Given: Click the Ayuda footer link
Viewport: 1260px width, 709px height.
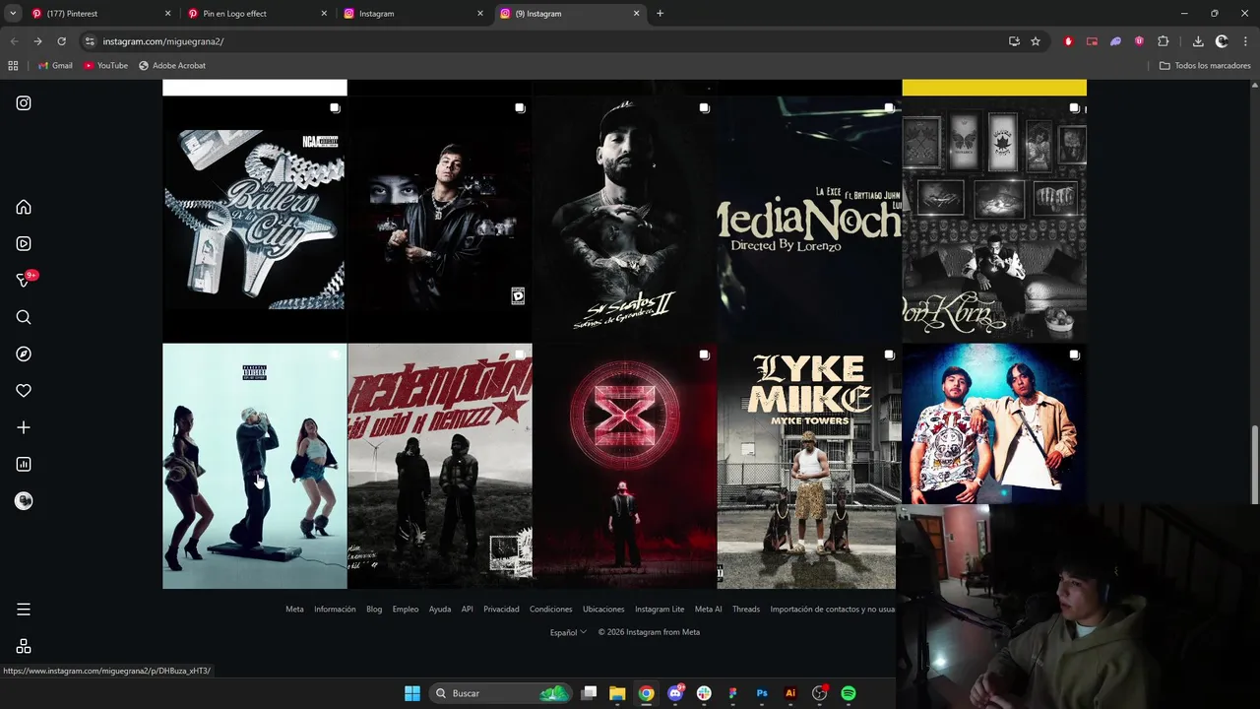Looking at the screenshot, I should 440,610.
